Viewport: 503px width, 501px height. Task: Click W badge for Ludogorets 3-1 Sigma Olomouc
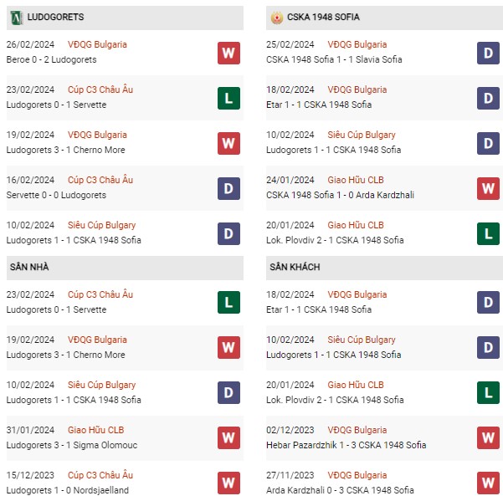pyautogui.click(x=228, y=438)
